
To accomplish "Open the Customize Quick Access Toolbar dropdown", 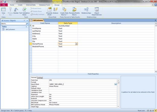I will (x=17, y=2).
